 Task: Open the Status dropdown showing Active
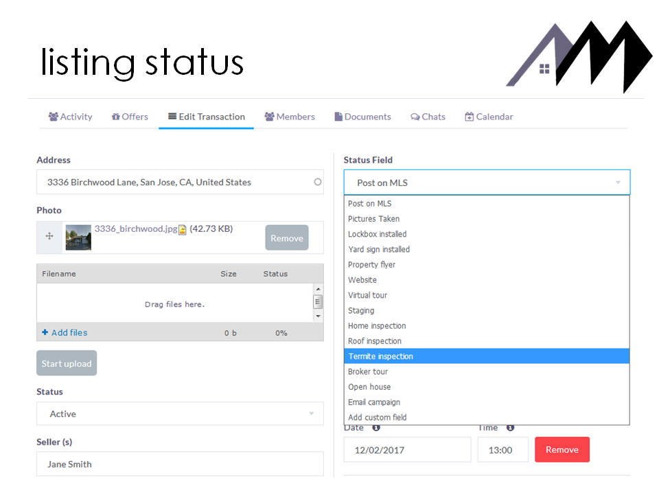pyautogui.click(x=180, y=414)
